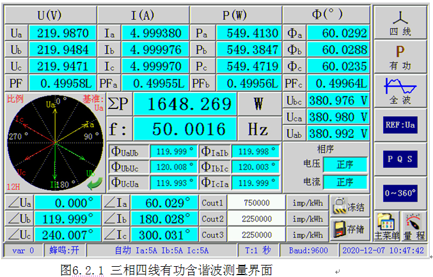
Task: Click the ∠Ic angle value 300.031°
Action: coord(164,235)
